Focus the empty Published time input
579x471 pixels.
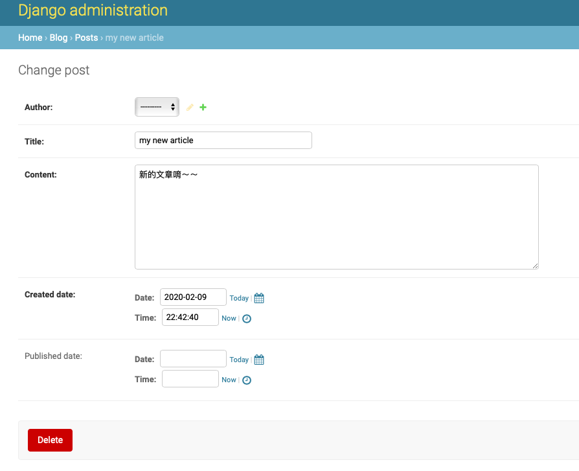click(x=190, y=378)
